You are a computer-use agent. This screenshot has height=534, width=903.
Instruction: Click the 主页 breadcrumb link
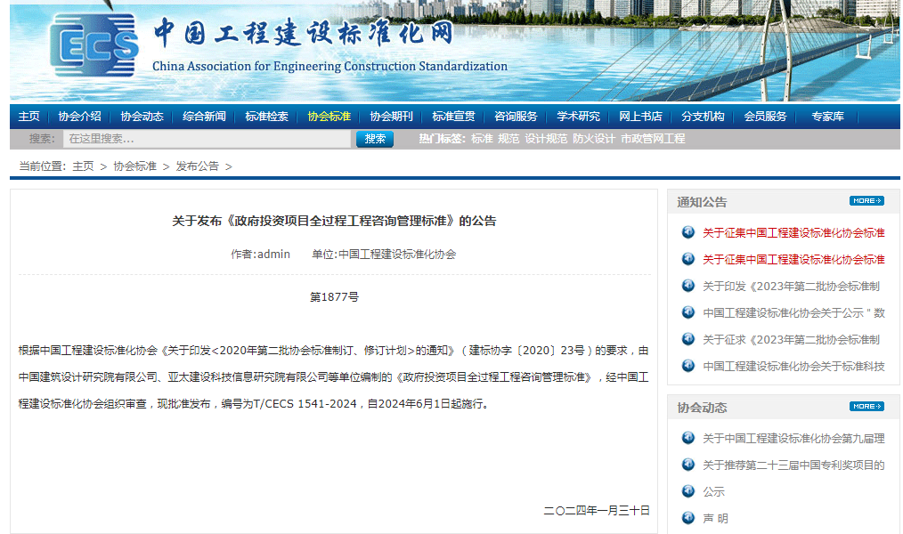click(x=83, y=166)
